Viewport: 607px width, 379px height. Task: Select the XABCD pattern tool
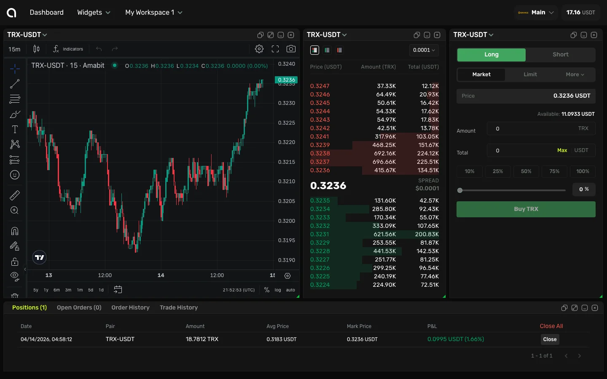pos(14,144)
